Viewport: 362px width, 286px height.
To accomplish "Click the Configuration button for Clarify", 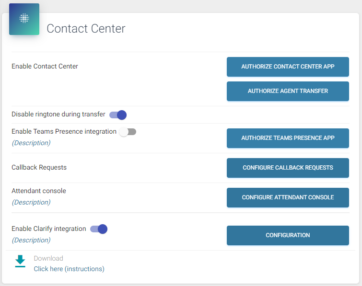I will tap(288, 235).
